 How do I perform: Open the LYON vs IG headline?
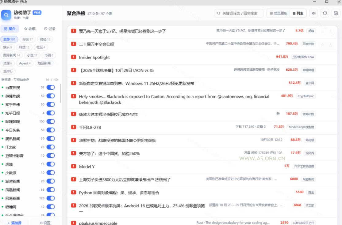coord(116,70)
